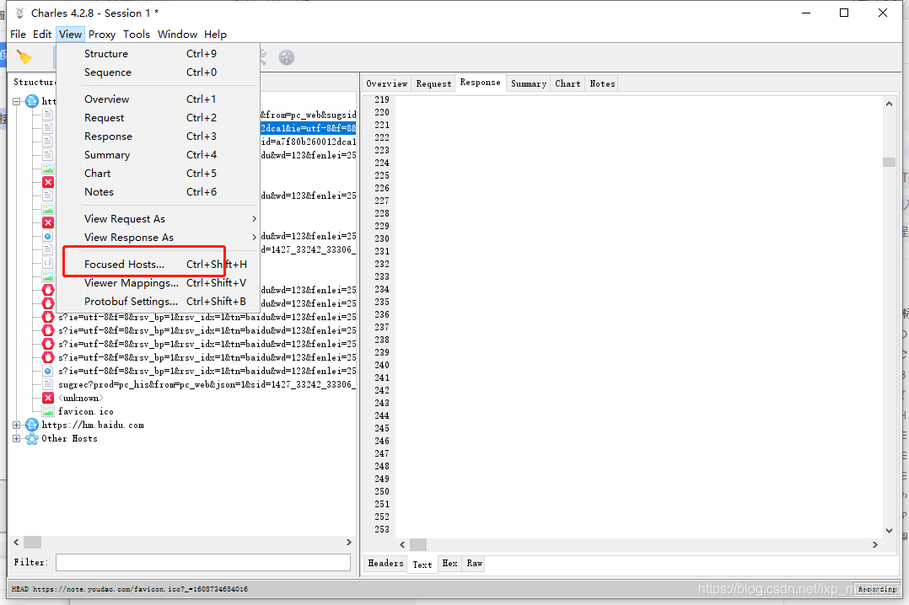Open the View Response As submenu arrow
909x605 pixels.
(x=254, y=237)
